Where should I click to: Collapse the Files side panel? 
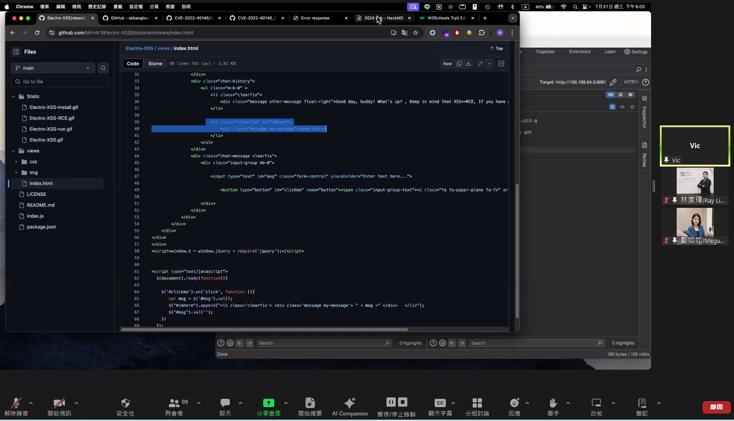coord(16,52)
